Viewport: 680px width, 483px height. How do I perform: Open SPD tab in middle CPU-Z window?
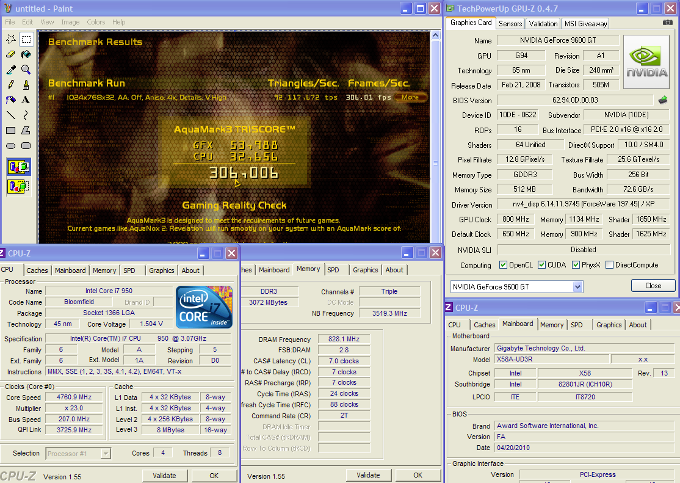(333, 270)
